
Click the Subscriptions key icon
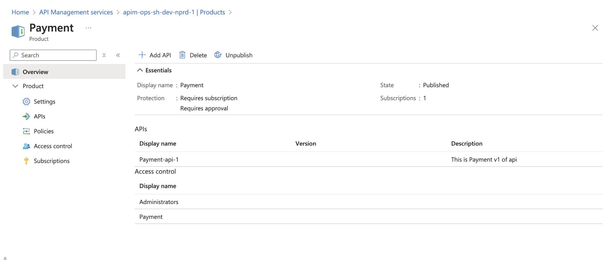[26, 161]
